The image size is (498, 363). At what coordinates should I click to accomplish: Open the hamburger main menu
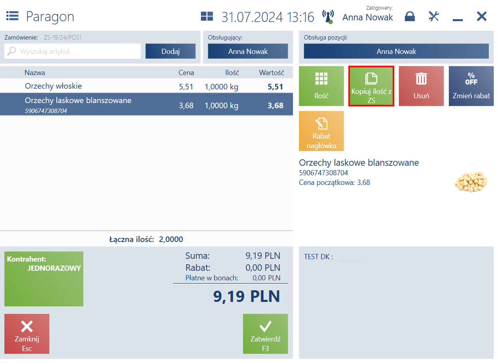tap(12, 16)
